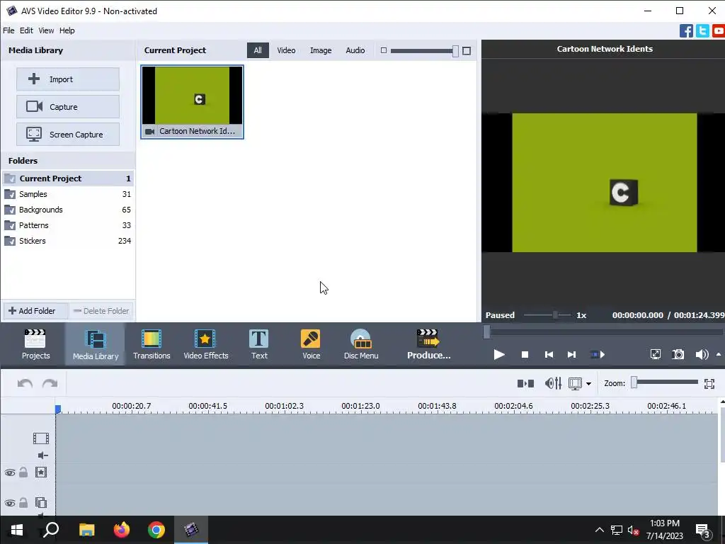This screenshot has height=544, width=725.
Task: Jump to the next scene
Action: tap(598, 355)
